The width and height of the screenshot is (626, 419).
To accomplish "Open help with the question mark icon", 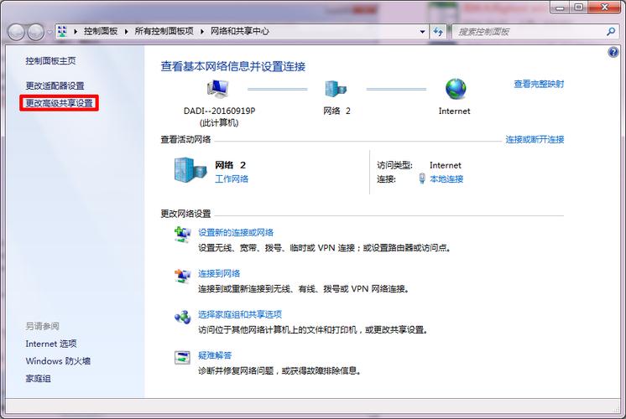I will pos(613,52).
